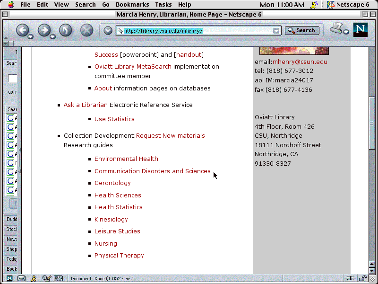Open Navigator from the status bar icon
Screen dimensions: 378x284
(x=9, y=278)
